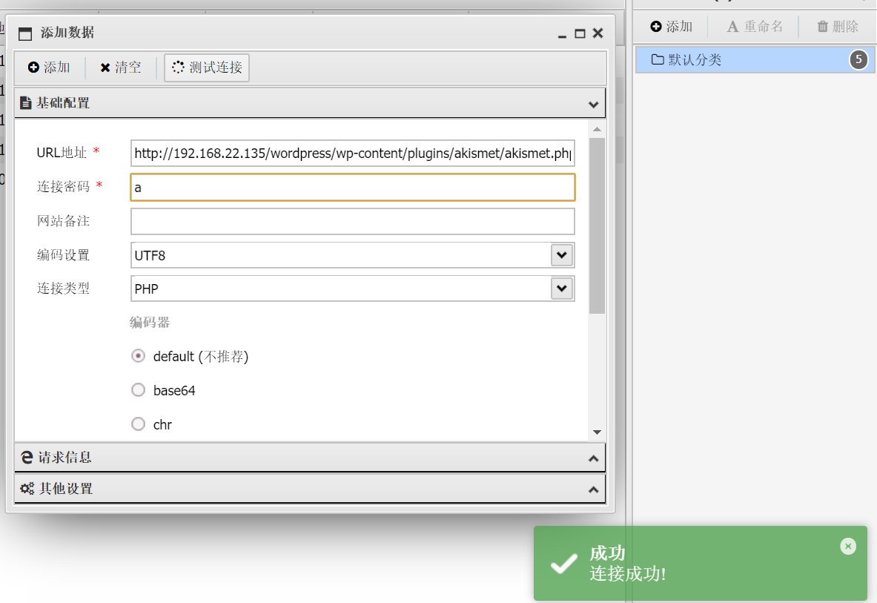
Task: Expand the 请求信息 section
Action: (x=310, y=458)
